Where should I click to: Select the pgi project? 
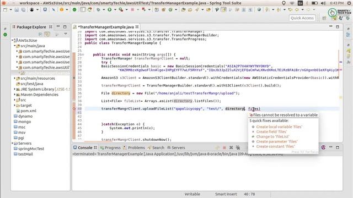(21, 138)
